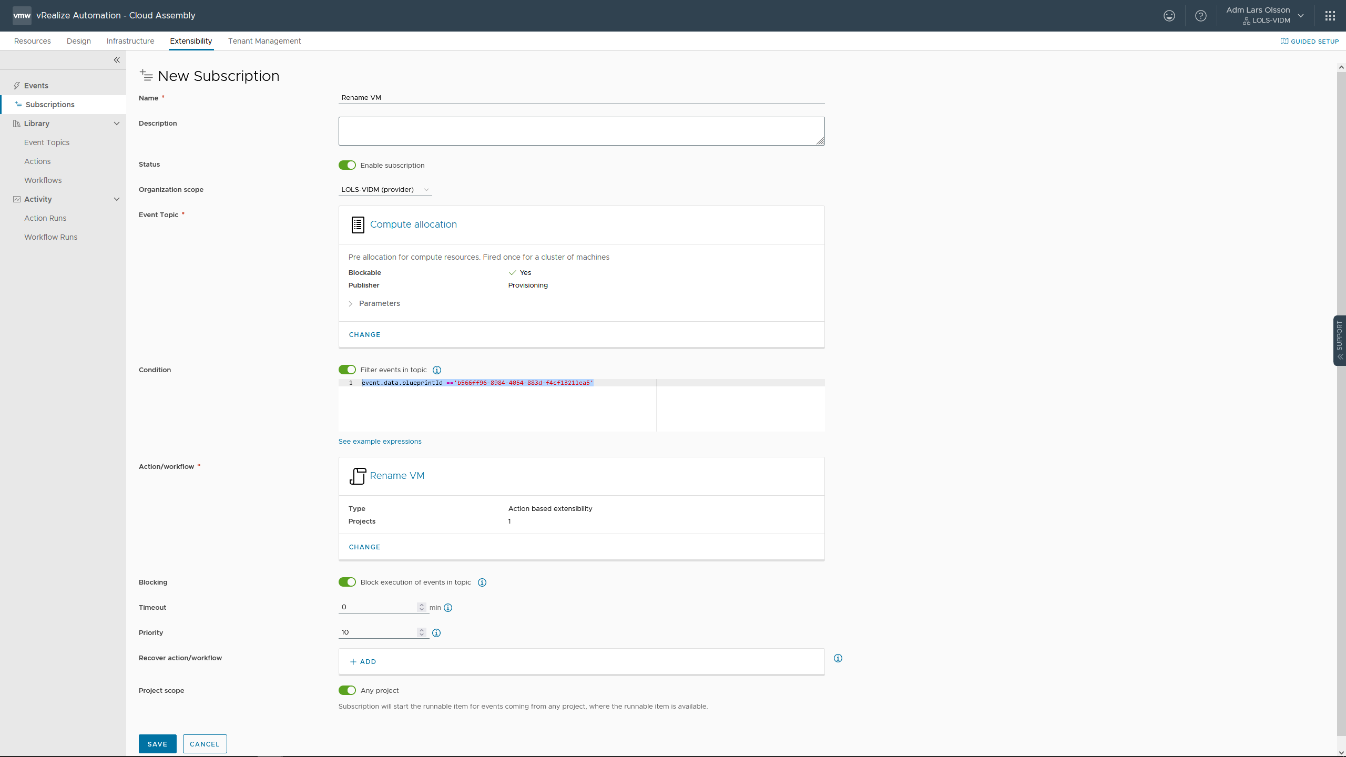
Task: Toggle Filter events in topic switch
Action: (x=347, y=370)
